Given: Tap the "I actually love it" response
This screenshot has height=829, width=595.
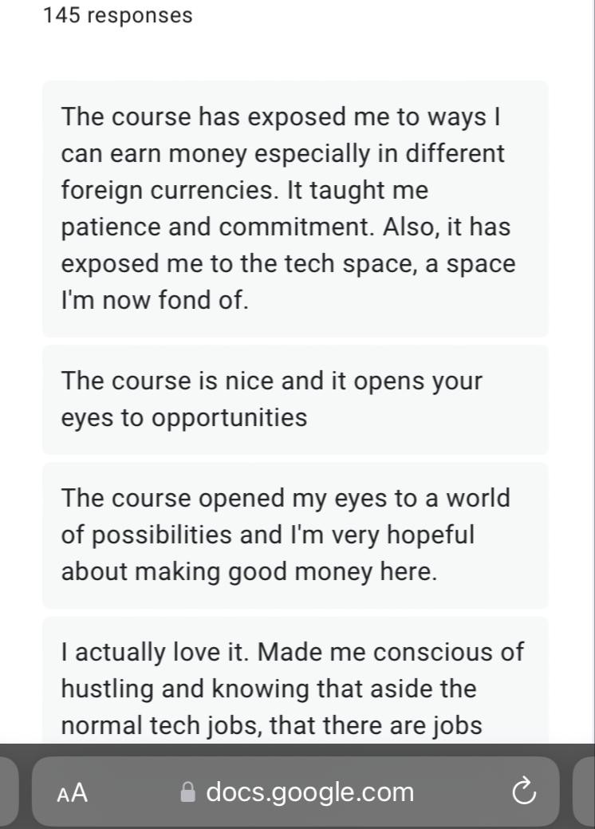Looking at the screenshot, I should click(x=295, y=680).
